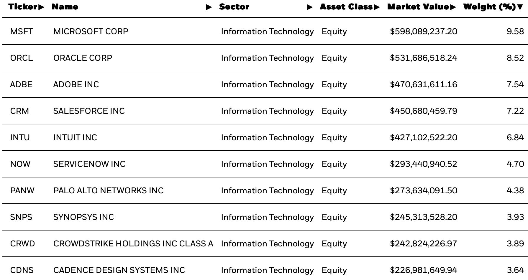This screenshot has width=528, height=280.
Task: Click the Market Value header text
Action: pos(418,7)
